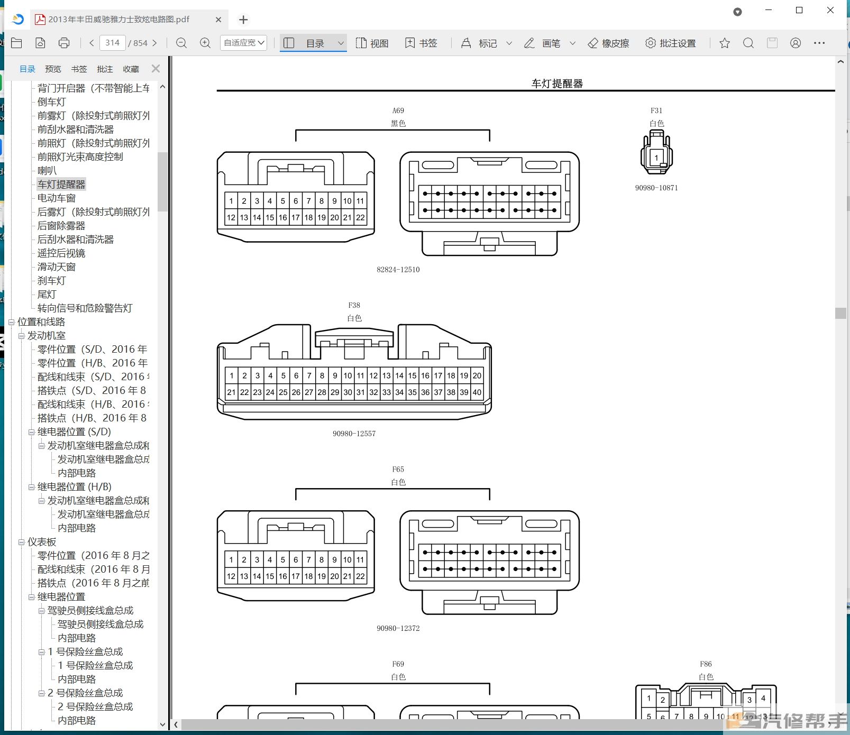The width and height of the screenshot is (850, 735).
Task: Open 遥控后视镜 entry
Action: pyautogui.click(x=61, y=253)
